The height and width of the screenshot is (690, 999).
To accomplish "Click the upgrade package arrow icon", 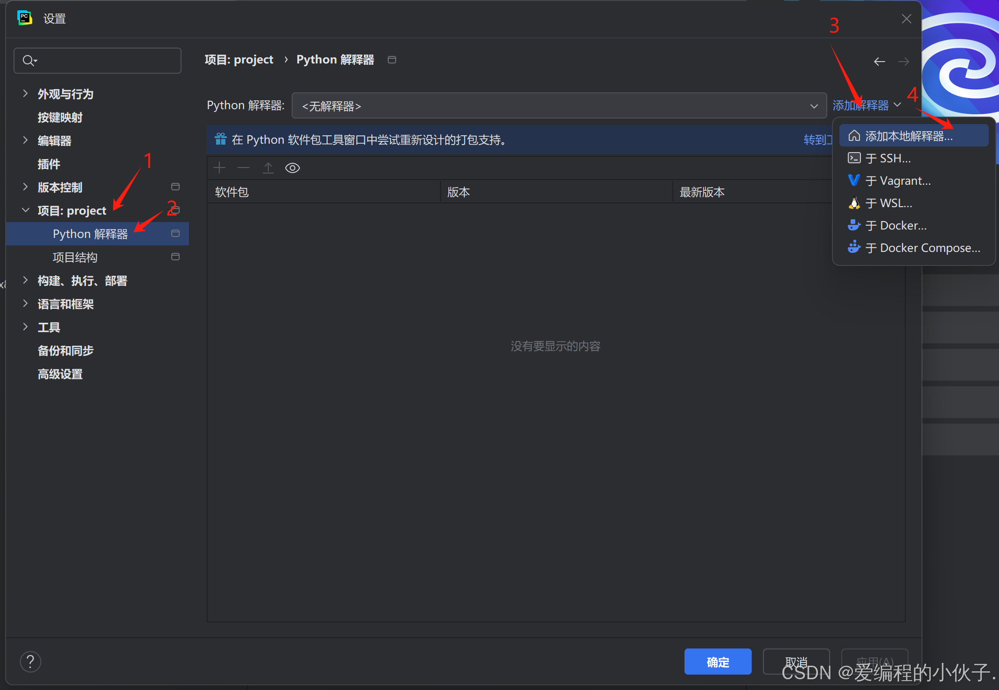I will pos(268,168).
